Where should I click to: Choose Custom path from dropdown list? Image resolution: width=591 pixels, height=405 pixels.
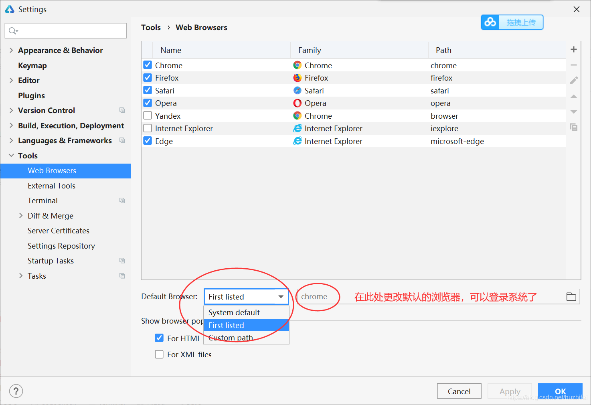point(246,338)
